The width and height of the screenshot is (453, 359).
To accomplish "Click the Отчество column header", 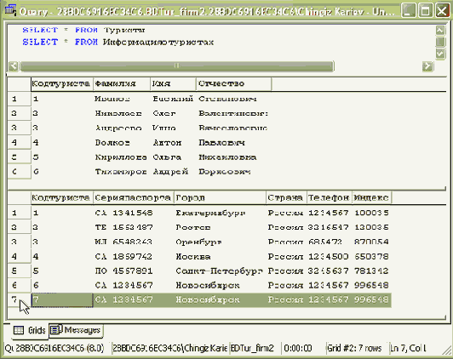I will (x=233, y=84).
